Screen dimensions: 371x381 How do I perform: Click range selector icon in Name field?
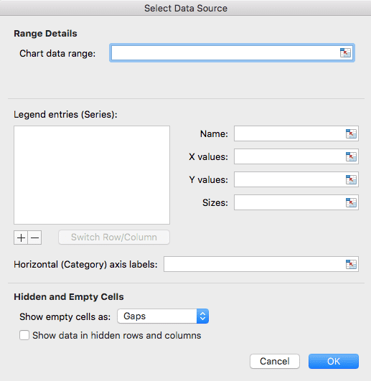pyautogui.click(x=351, y=133)
